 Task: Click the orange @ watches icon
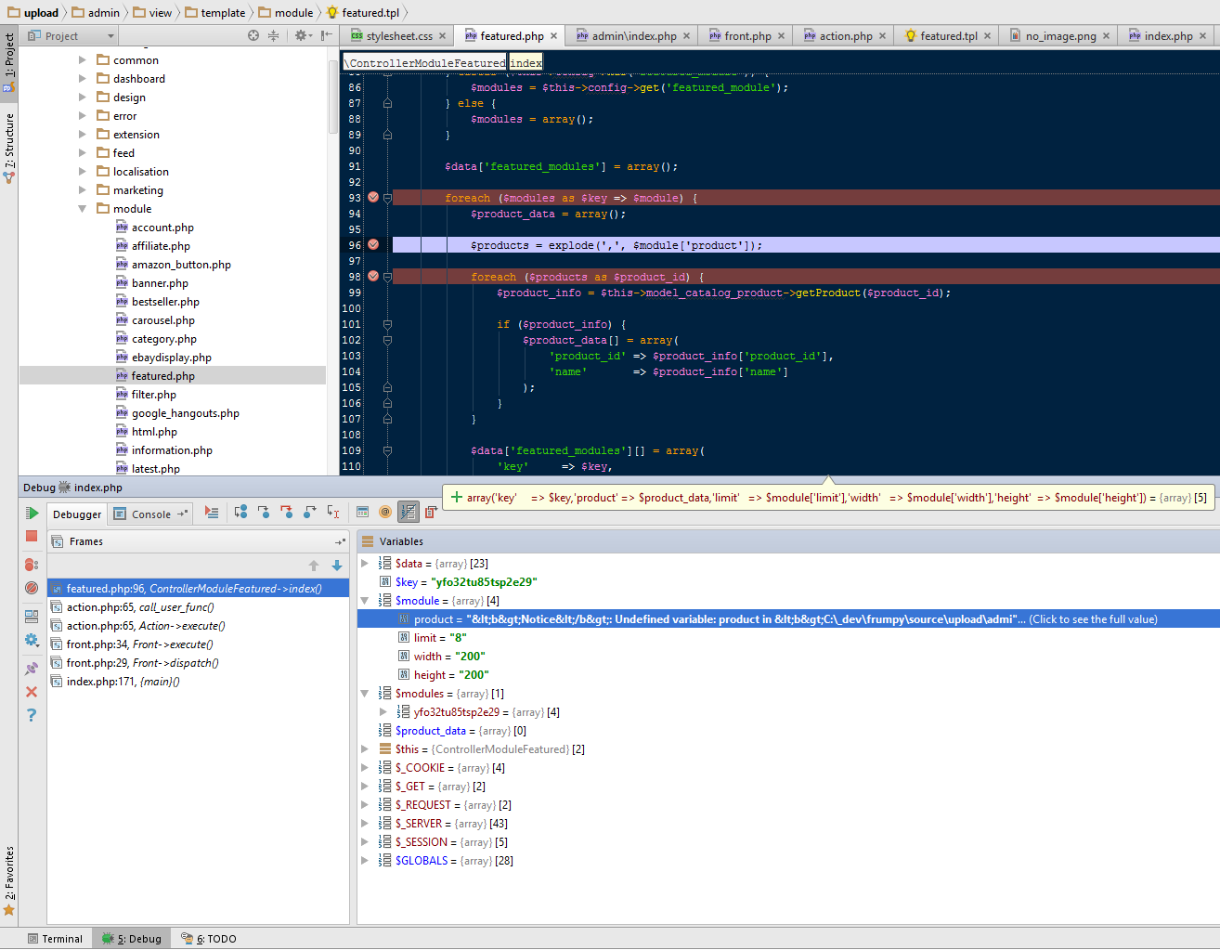click(385, 513)
